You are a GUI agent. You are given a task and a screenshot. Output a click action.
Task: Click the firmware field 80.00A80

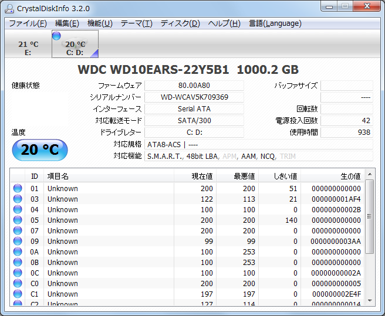coord(194,86)
